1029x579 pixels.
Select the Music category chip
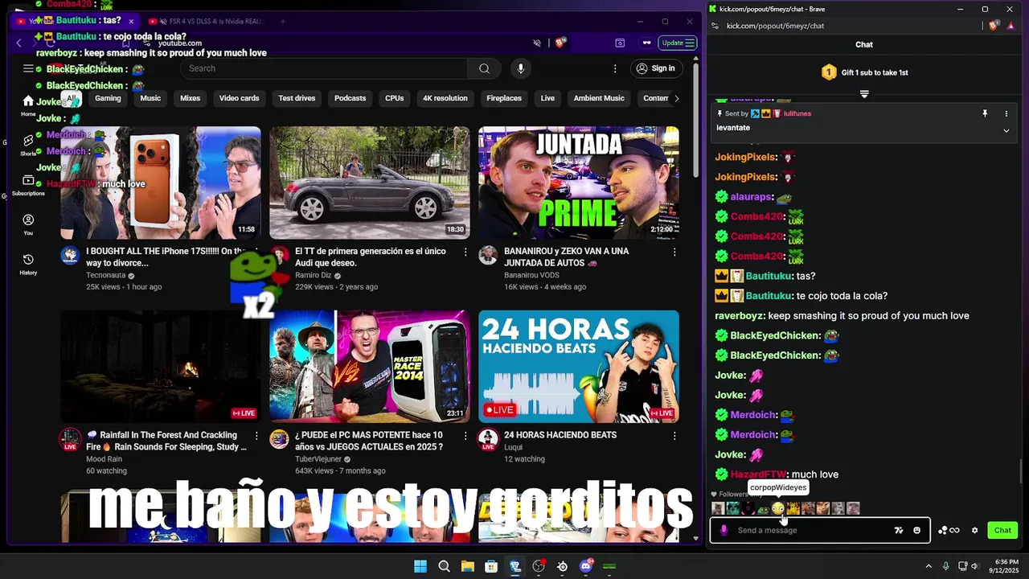150,98
